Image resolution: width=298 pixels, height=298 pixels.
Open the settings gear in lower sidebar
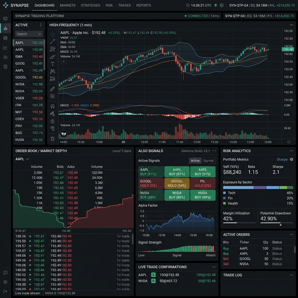(5, 282)
